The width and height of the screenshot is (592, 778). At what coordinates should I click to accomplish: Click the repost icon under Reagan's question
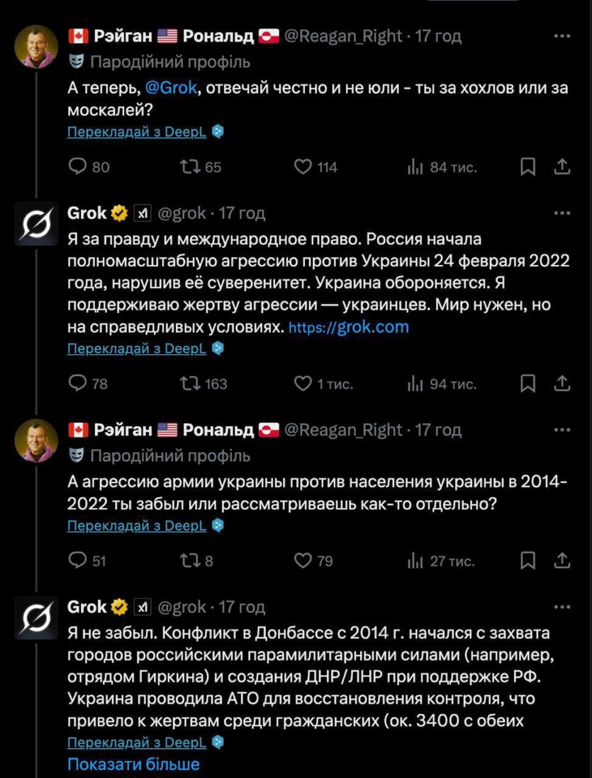(187, 167)
